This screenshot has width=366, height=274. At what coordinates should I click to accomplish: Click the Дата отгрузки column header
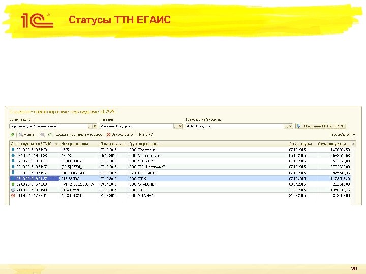coord(302,144)
